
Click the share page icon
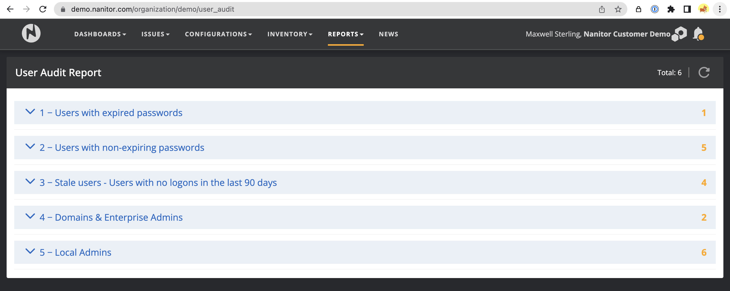pos(602,9)
